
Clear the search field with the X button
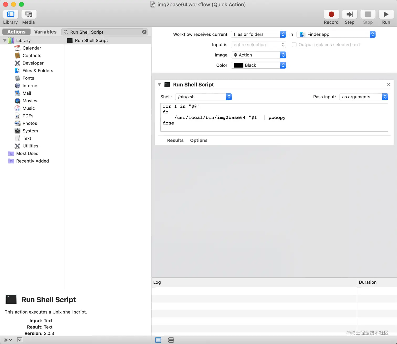pos(144,32)
